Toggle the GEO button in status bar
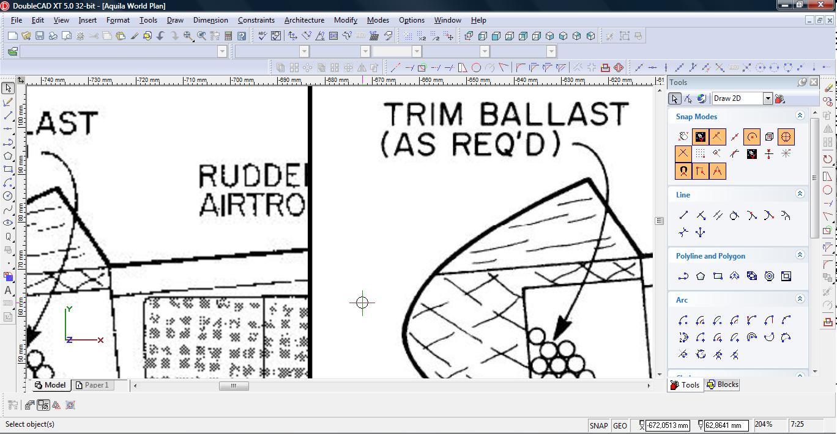837x434 pixels. (x=620, y=425)
